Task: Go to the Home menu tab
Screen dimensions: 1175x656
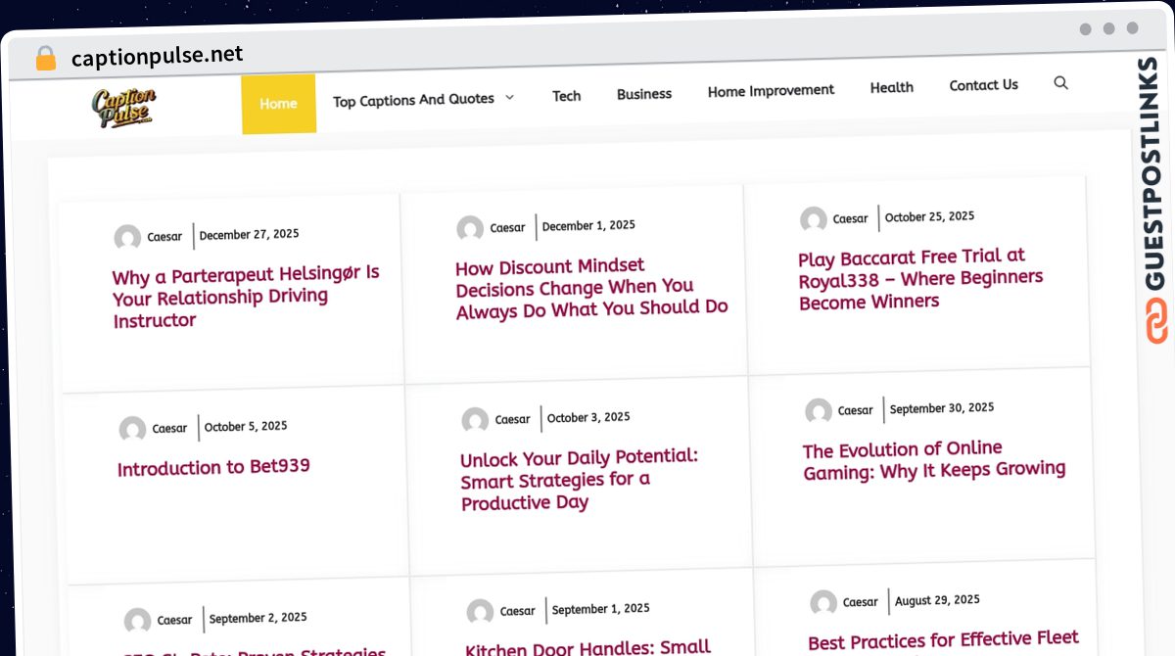Action: point(278,104)
